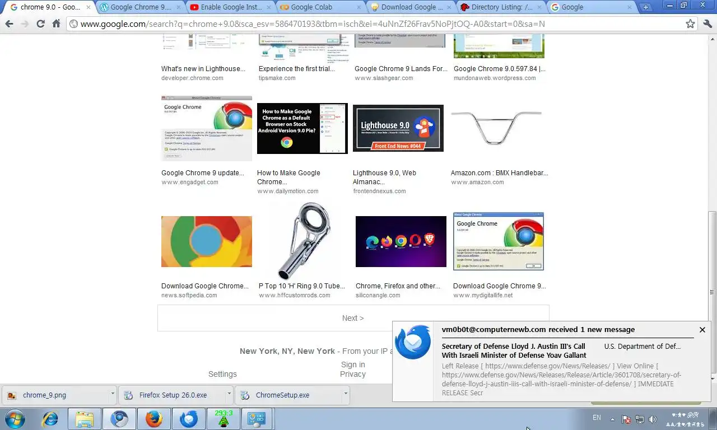Bookmark this page with the star icon
The height and width of the screenshot is (430, 717).
pos(690,24)
